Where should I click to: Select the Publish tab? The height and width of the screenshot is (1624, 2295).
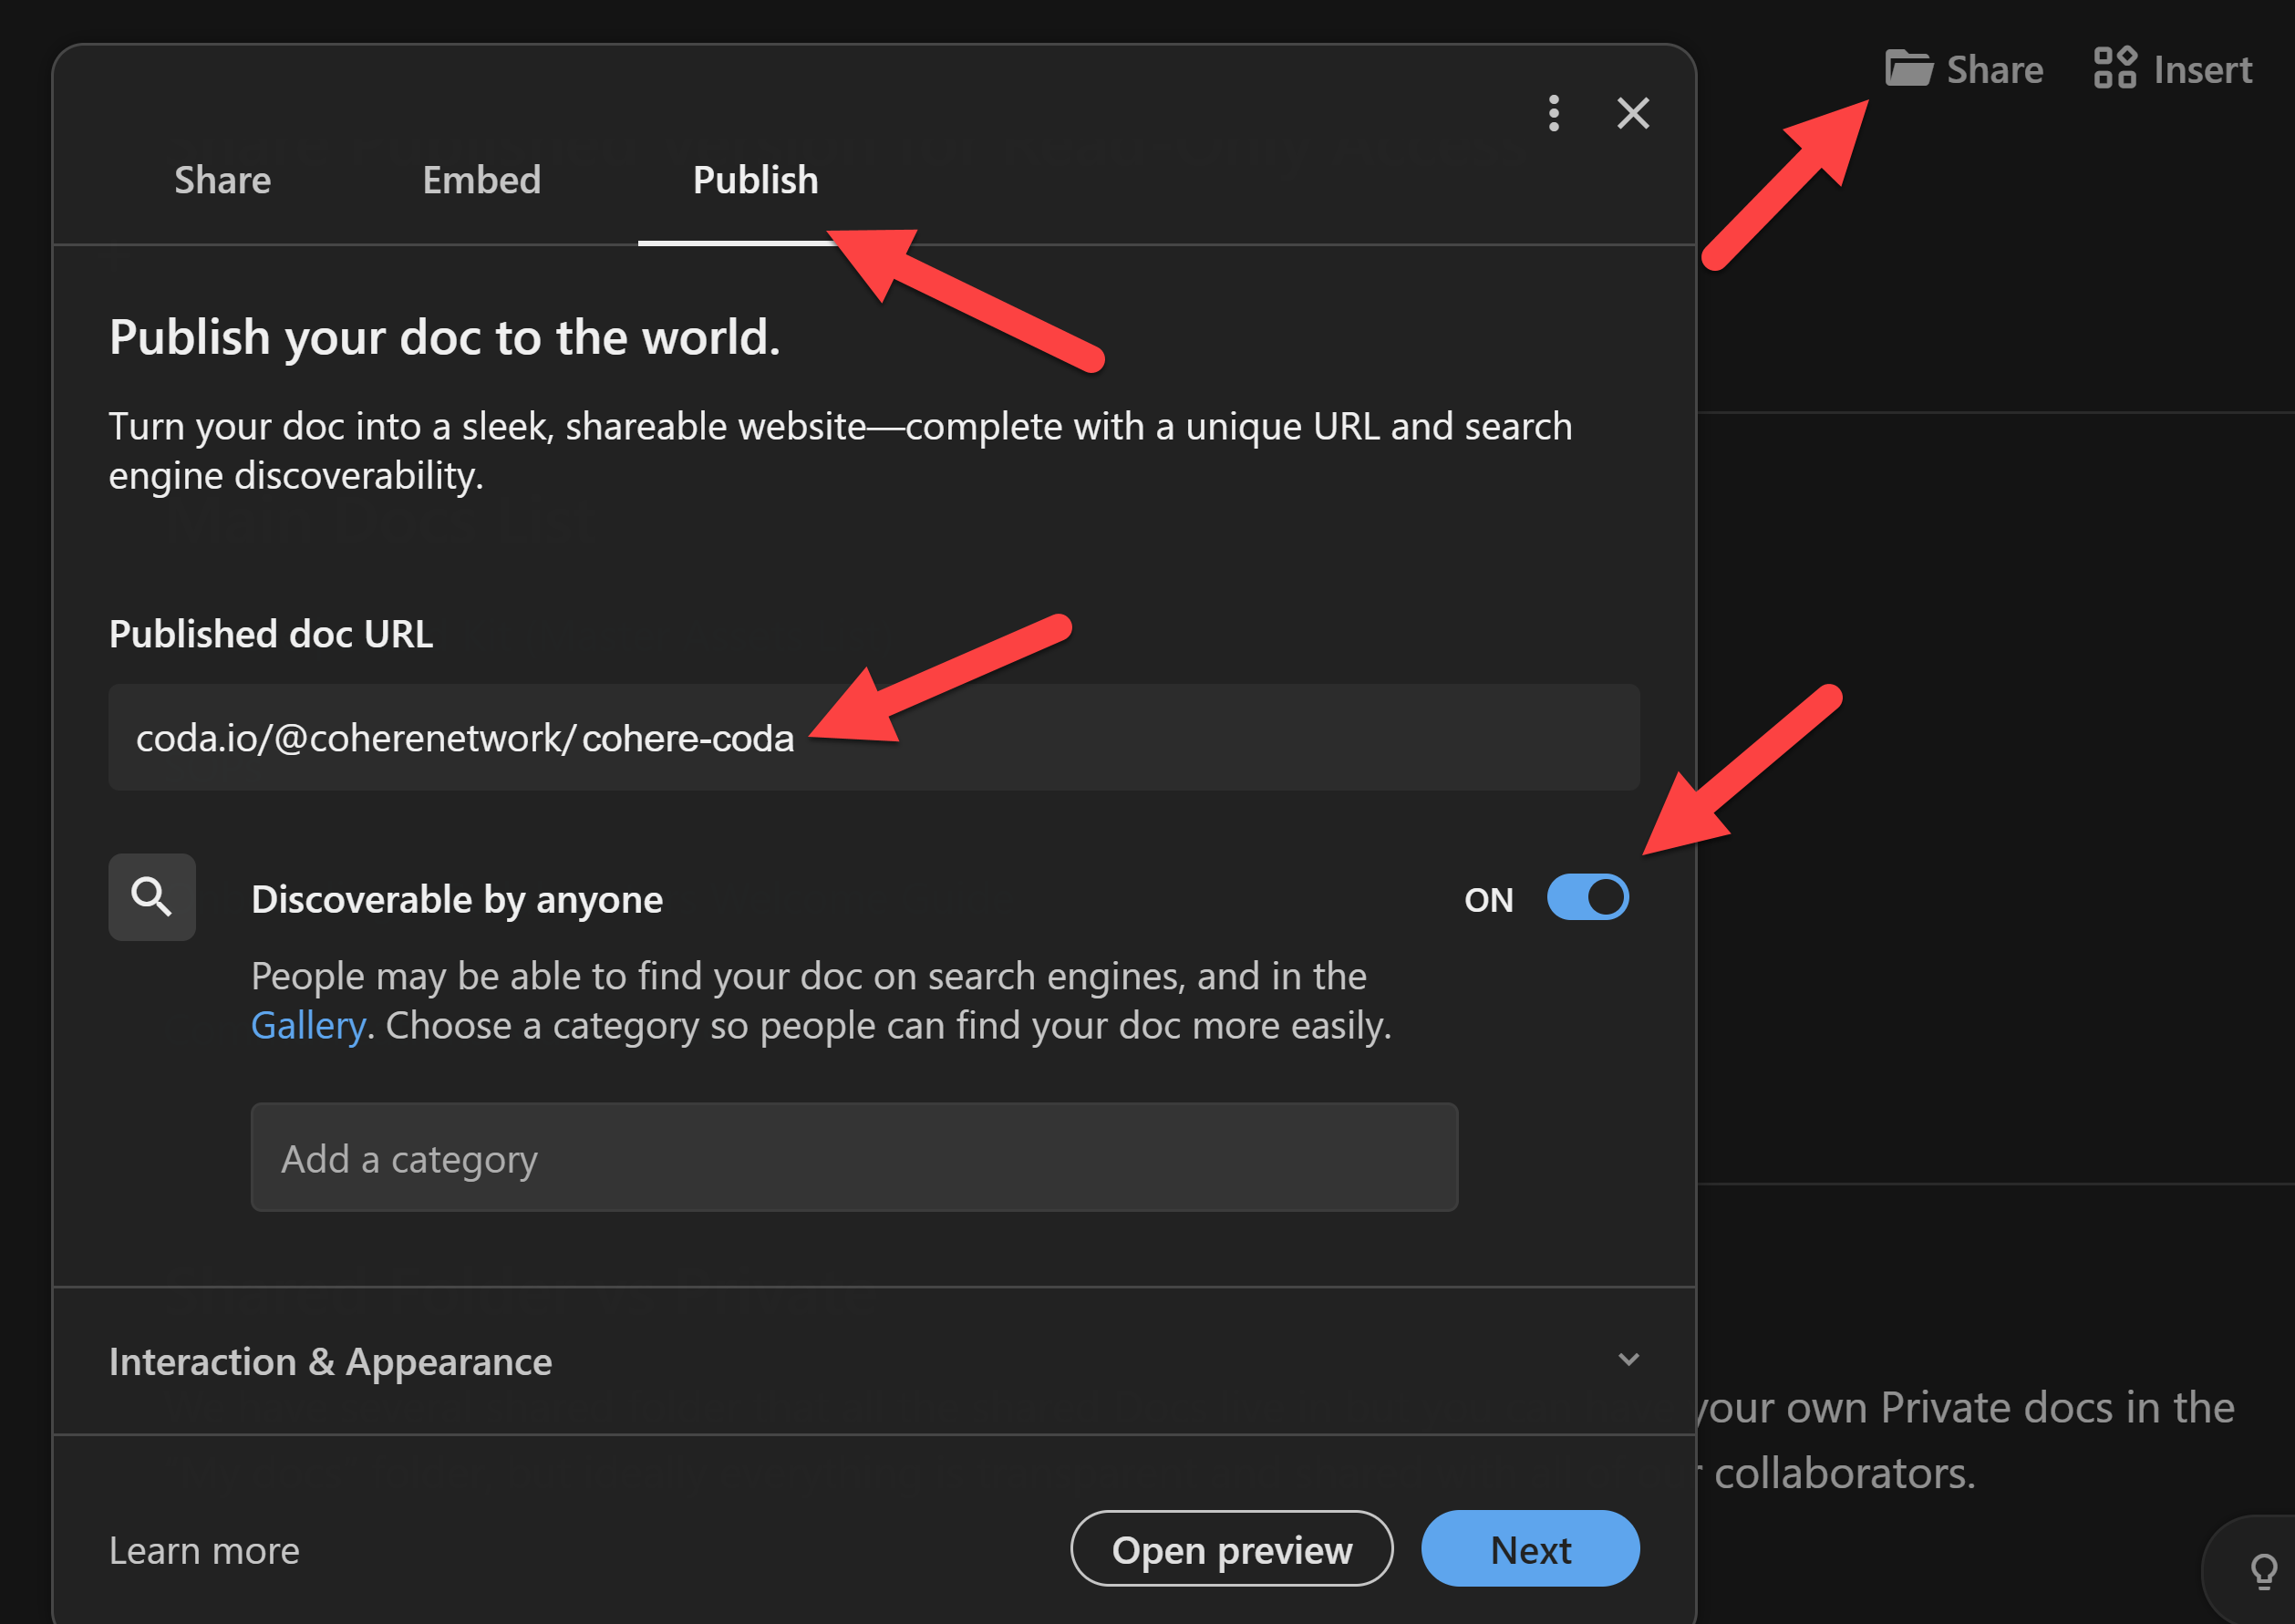[755, 180]
